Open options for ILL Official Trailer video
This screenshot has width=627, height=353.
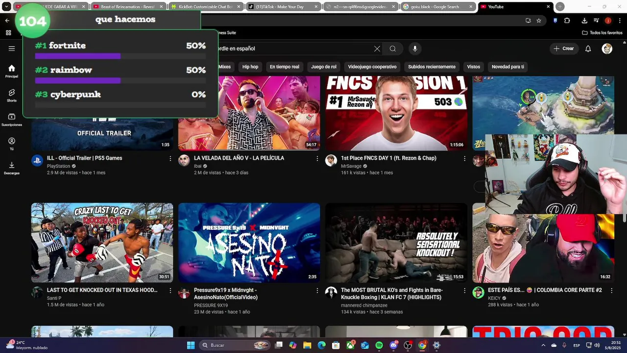[170, 158]
